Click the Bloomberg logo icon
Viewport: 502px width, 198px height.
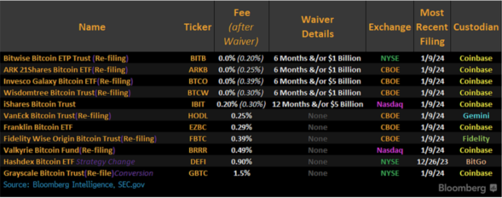point(493,188)
